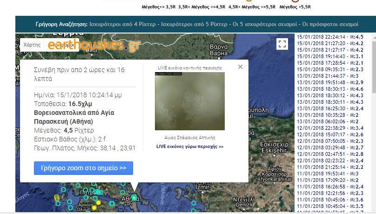The width and height of the screenshot is (376, 214).
Task: Select the 15/01/2018 19:14:43 M:3.1 earthquake entry
Action: point(331,56)
